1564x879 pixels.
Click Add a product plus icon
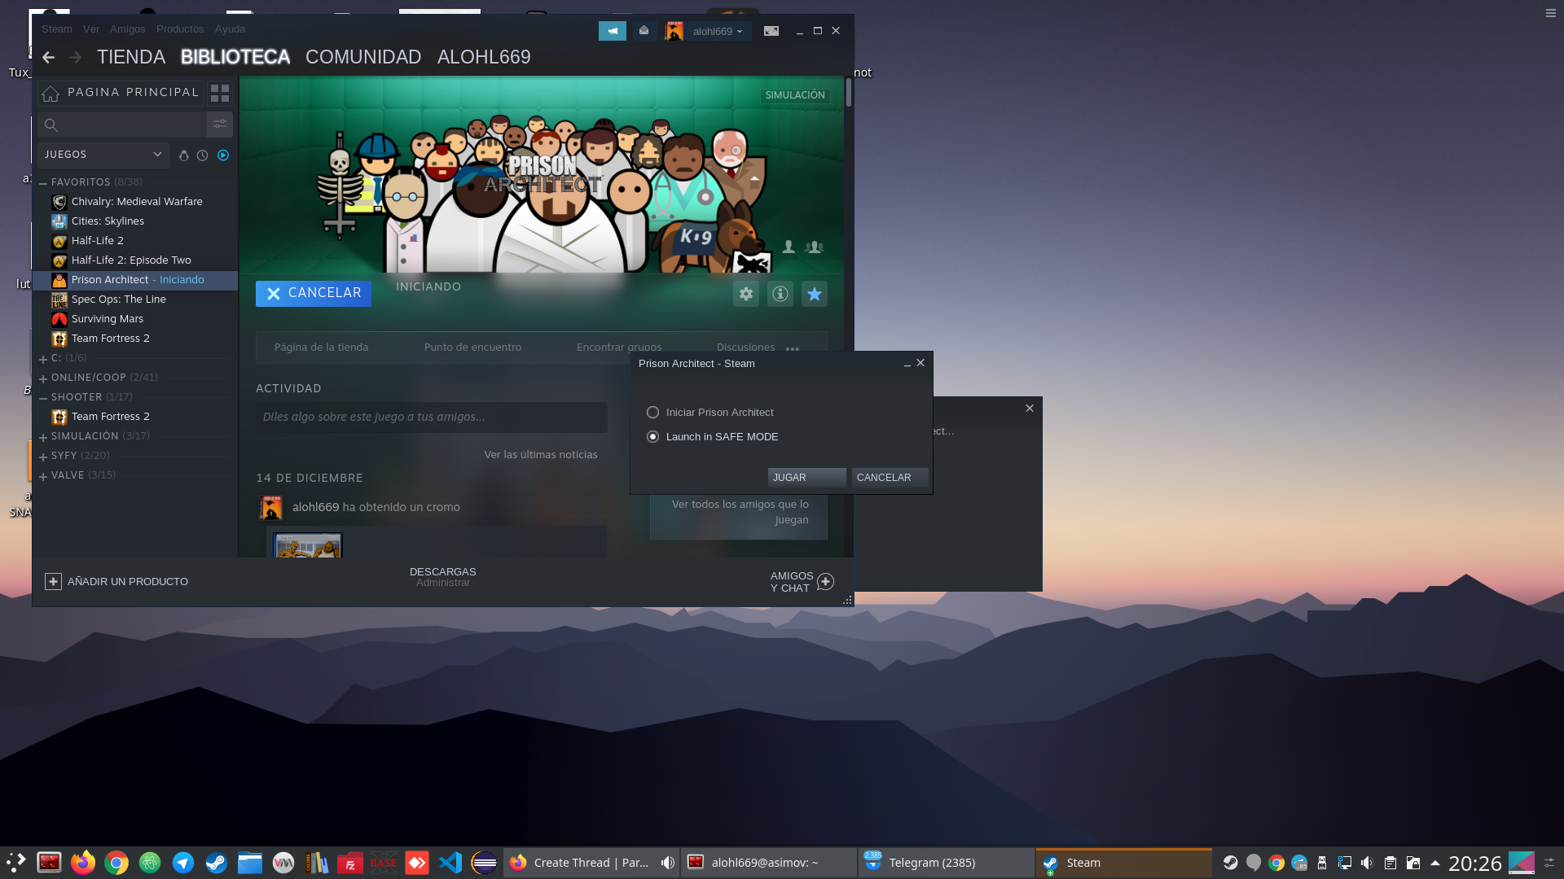click(x=53, y=581)
